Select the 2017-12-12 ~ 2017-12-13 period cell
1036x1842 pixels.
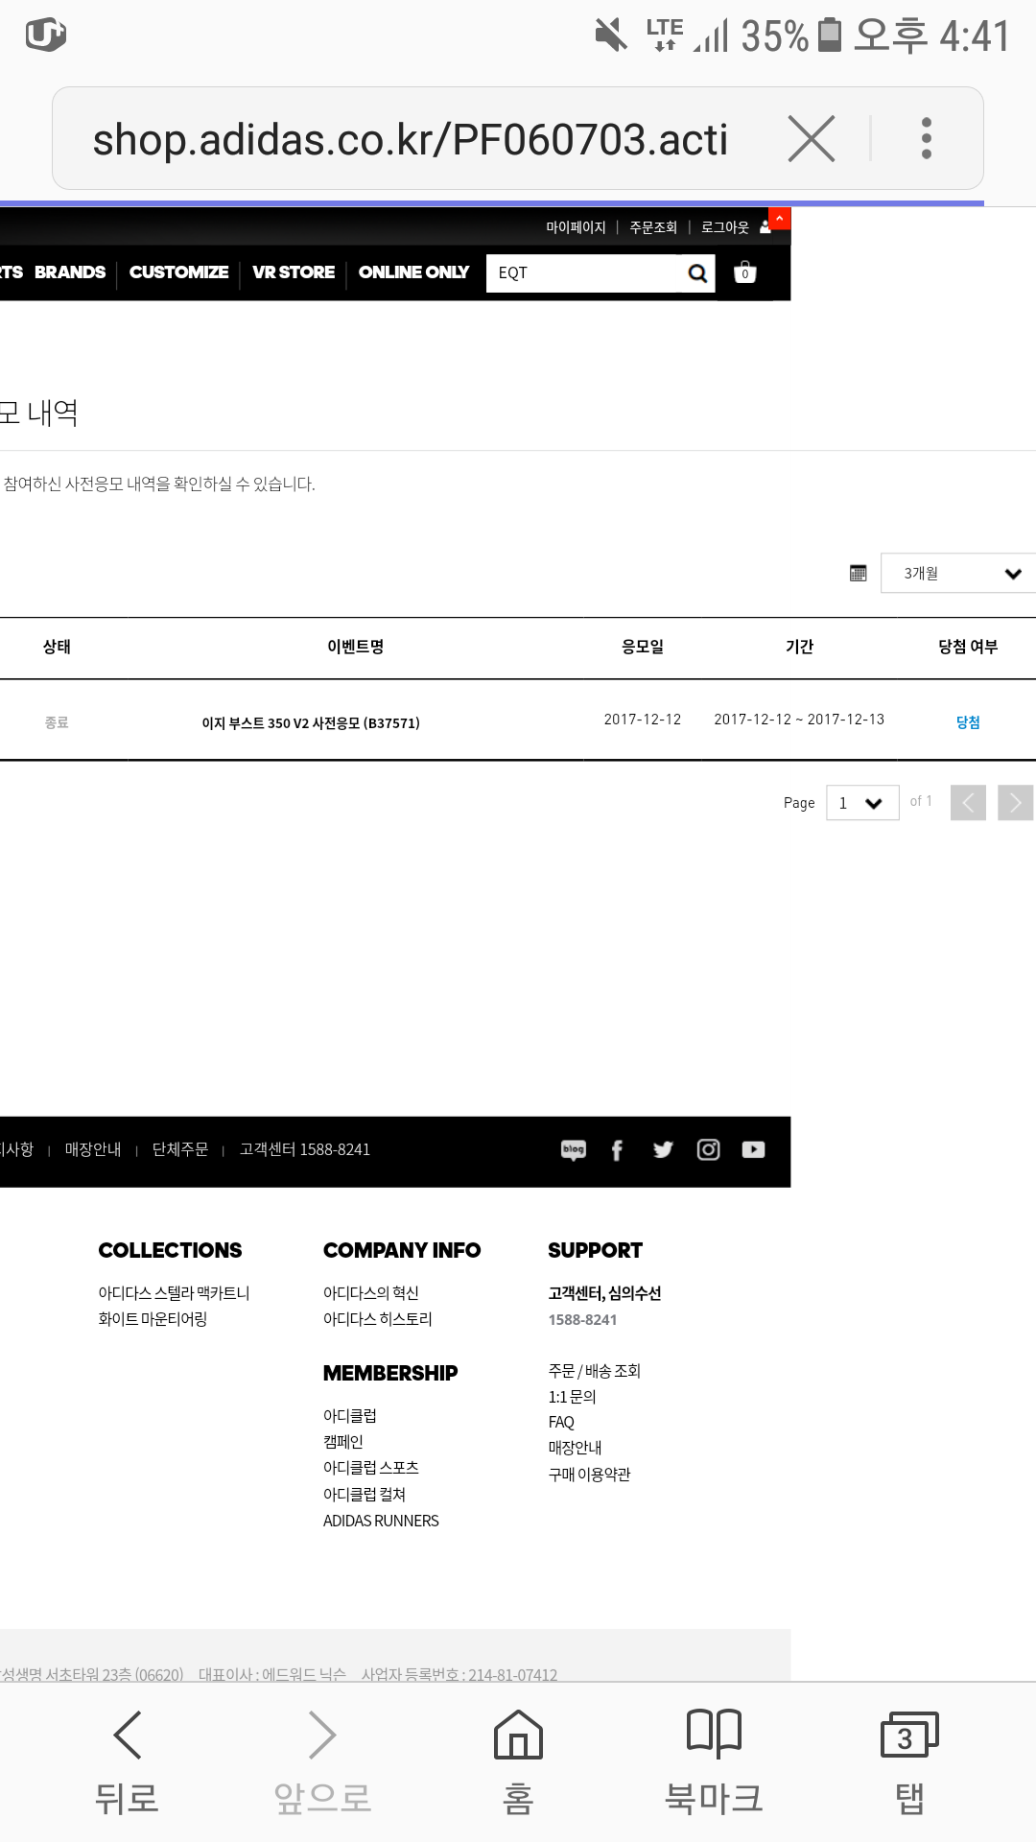[x=799, y=720]
